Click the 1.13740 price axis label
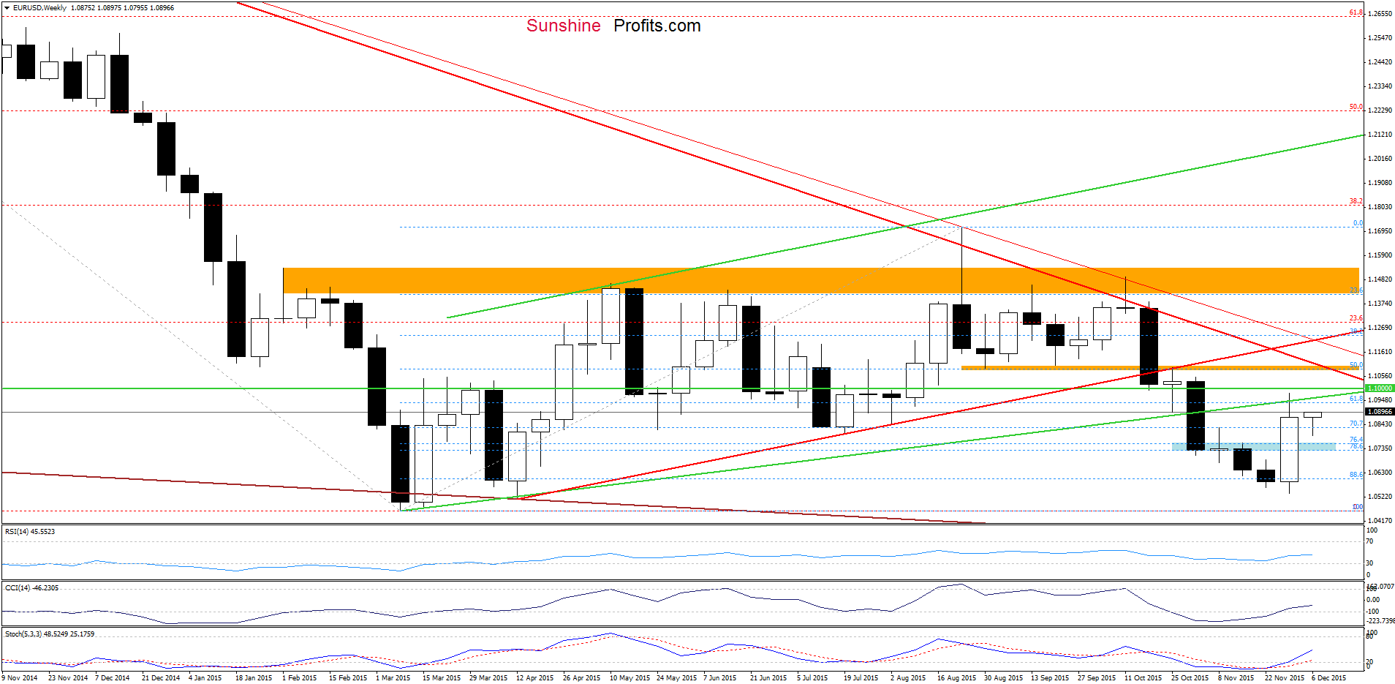Viewport: 1395px width, 684px height. [x=1380, y=303]
